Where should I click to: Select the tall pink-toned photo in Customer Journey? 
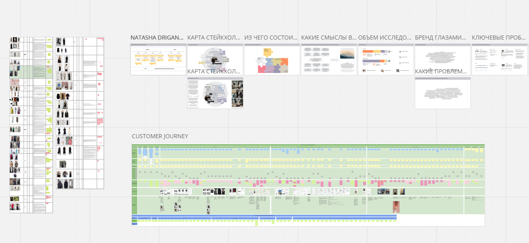(x=396, y=207)
